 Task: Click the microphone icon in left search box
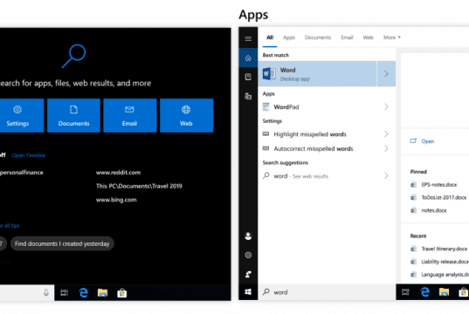[46, 292]
